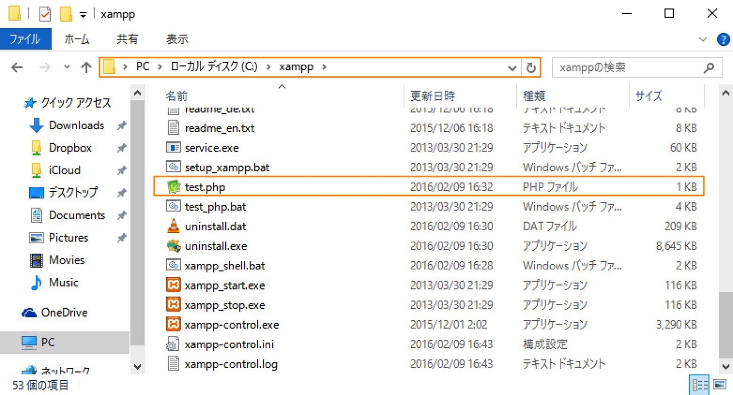Open the ファイル ribbon tab
This screenshot has height=395, width=733.
[x=26, y=39]
